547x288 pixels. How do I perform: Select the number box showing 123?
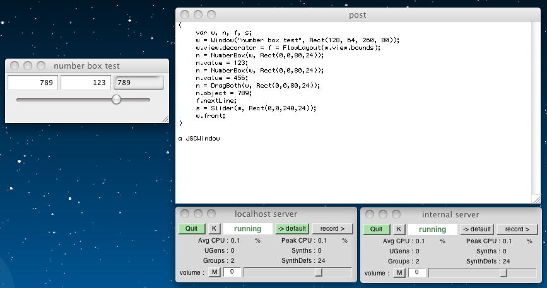(x=85, y=83)
